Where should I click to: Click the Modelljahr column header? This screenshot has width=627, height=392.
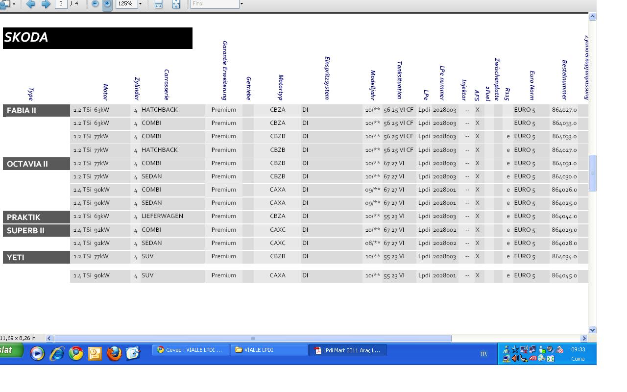(x=373, y=85)
